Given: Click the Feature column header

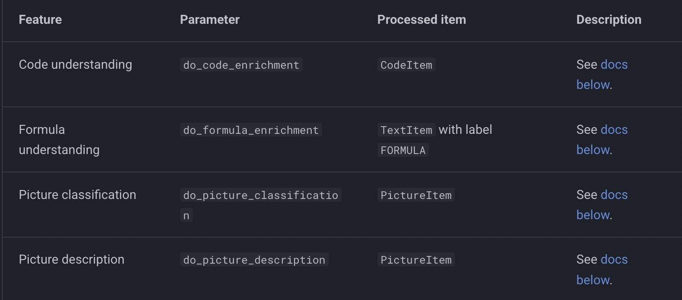Looking at the screenshot, I should tap(40, 20).
